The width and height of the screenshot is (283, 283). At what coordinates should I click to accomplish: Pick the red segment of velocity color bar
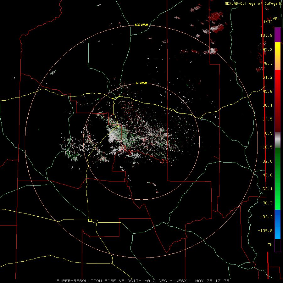pos(278,101)
